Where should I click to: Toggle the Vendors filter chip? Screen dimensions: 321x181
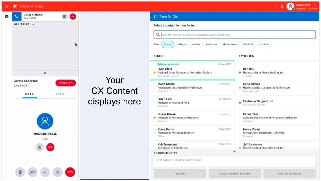(196, 44)
